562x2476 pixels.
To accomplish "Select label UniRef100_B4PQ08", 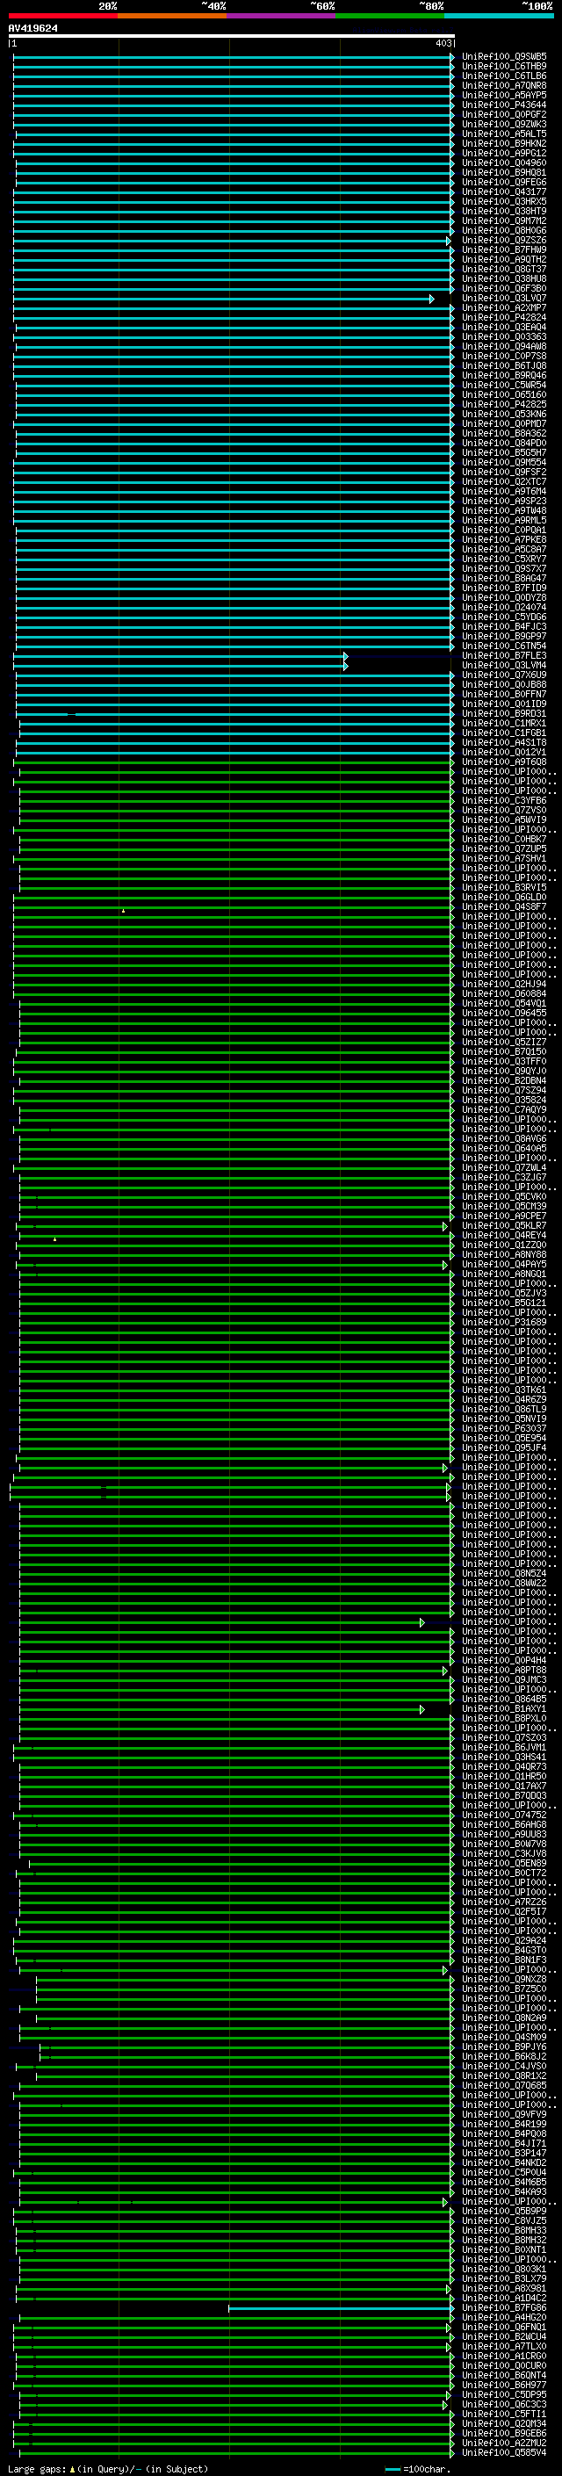I will click(504, 2135).
